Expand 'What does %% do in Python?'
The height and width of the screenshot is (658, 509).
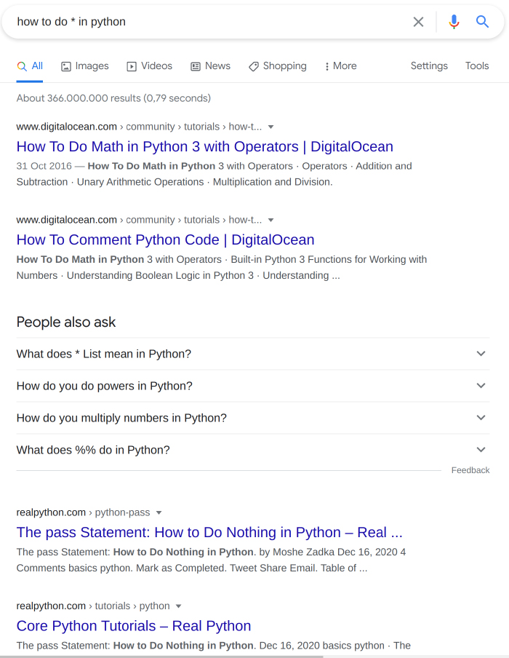click(253, 449)
